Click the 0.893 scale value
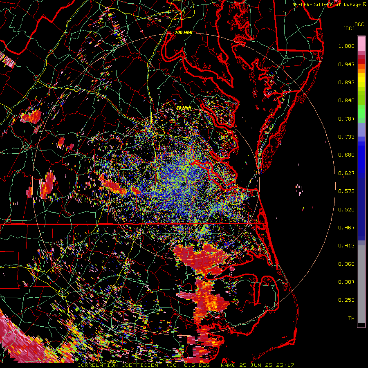Screen dimensions: 368x368 [x=346, y=82]
